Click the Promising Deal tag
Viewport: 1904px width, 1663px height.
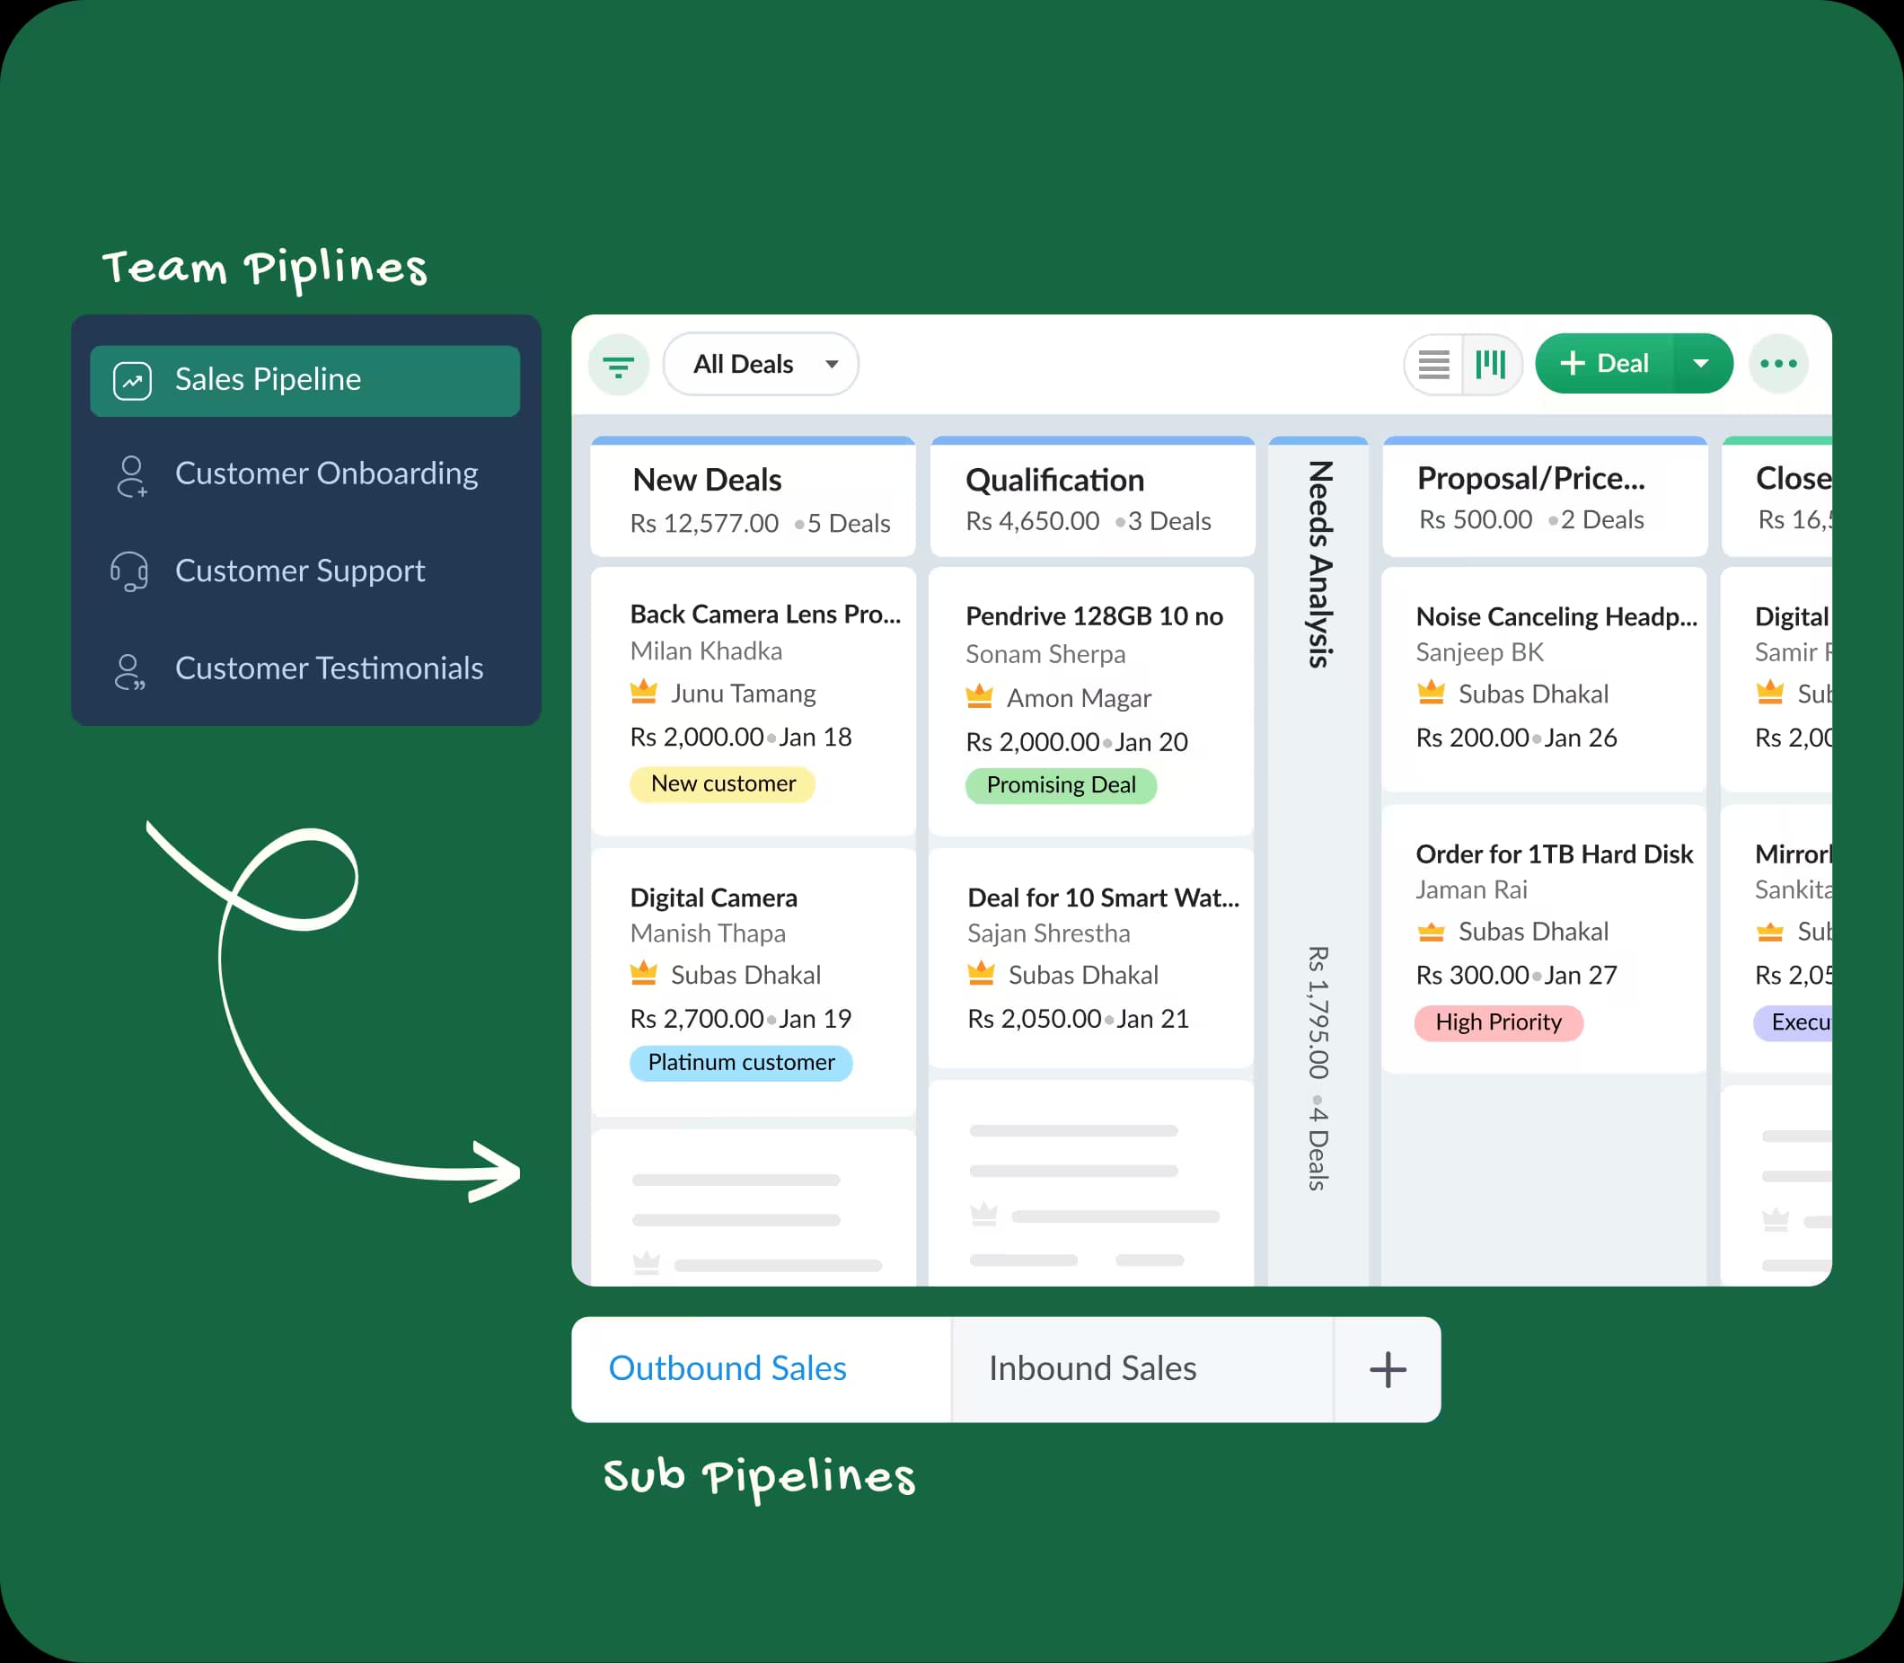coord(1061,786)
